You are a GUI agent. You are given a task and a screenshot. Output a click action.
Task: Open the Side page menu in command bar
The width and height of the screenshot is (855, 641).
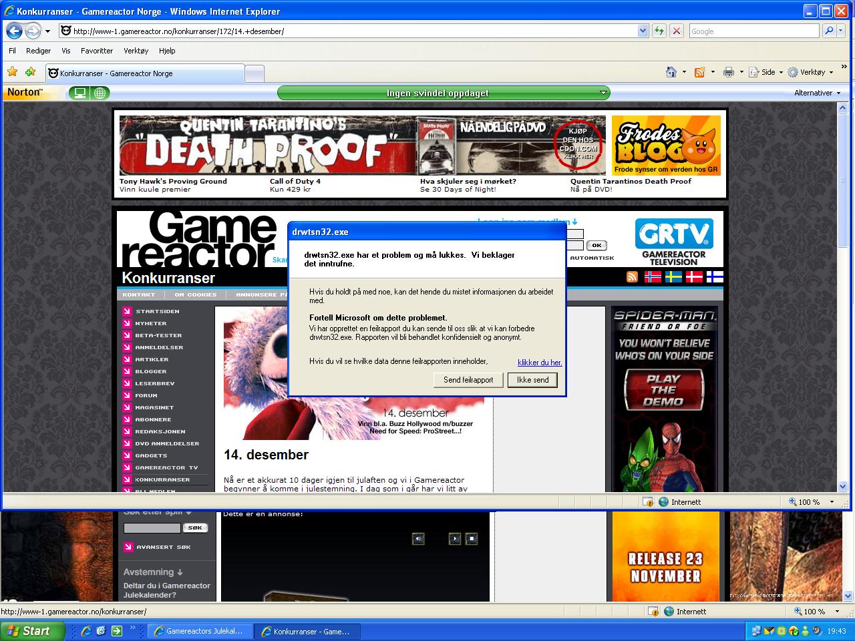pyautogui.click(x=765, y=72)
